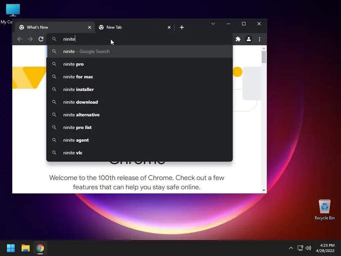Click the Chrome icon on the taskbar
Viewport: 341px width, 256px height.
[40, 248]
